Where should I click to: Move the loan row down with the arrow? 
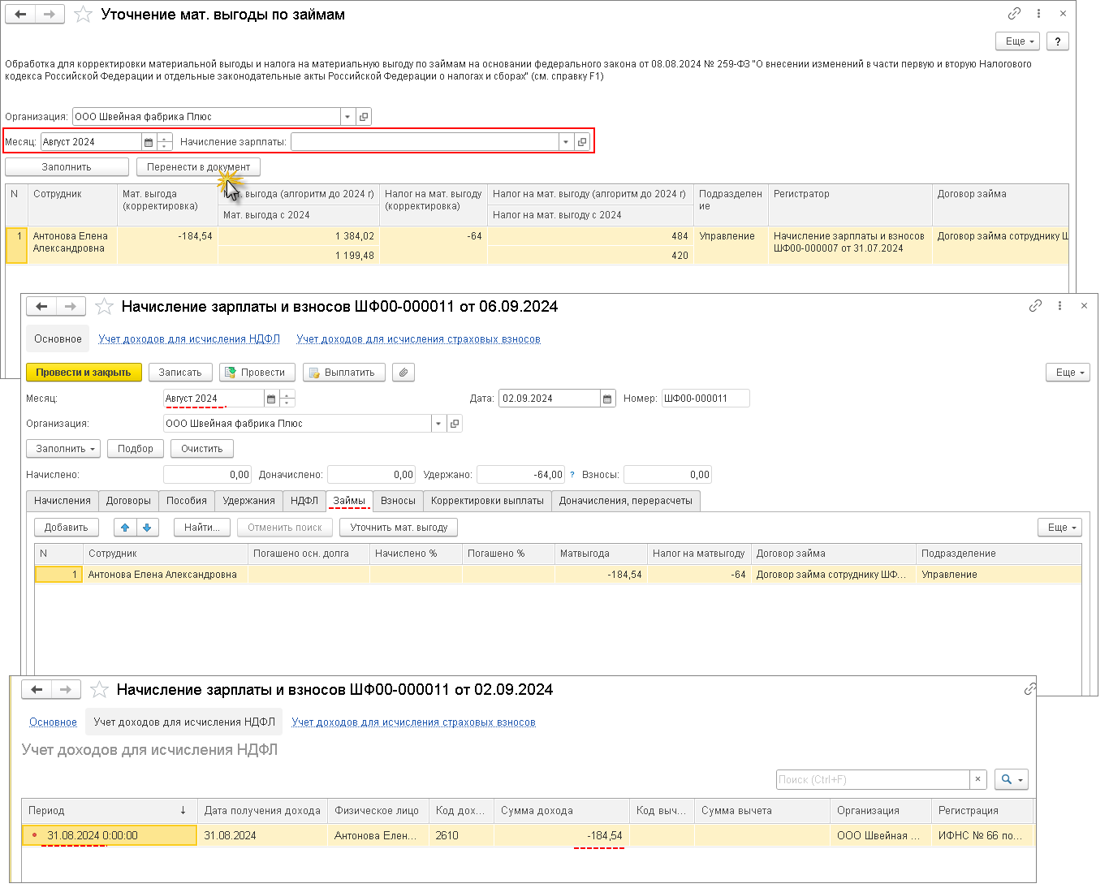[147, 528]
